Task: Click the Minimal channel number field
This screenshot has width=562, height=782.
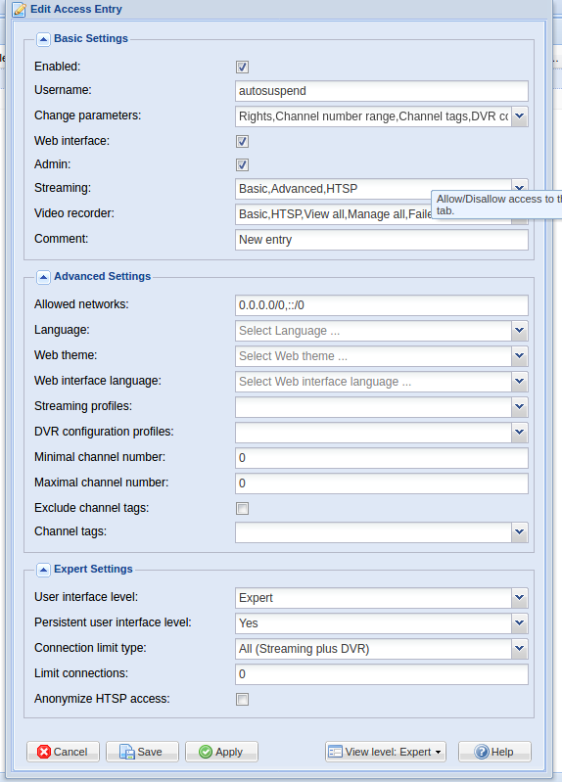Action: [x=381, y=458]
